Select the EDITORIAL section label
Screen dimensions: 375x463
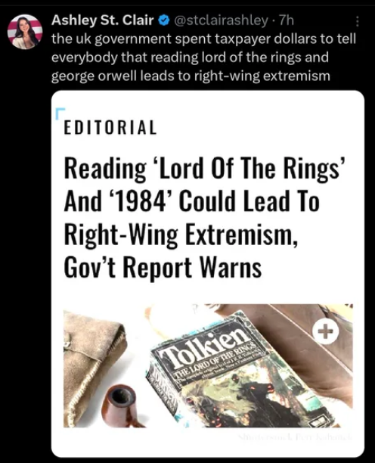pos(110,128)
